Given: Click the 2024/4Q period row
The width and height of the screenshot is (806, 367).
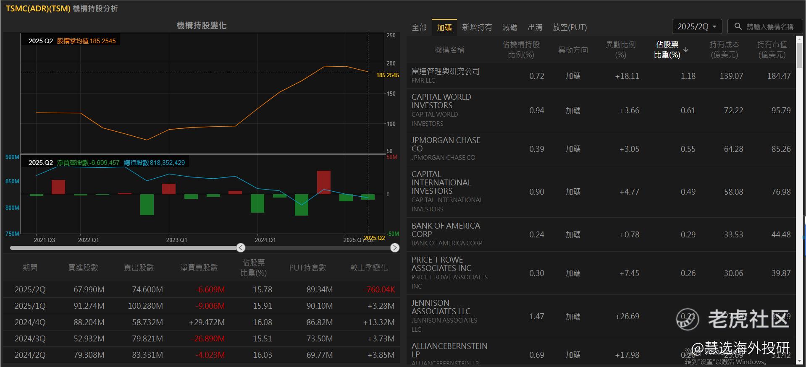Looking at the screenshot, I should [x=202, y=322].
